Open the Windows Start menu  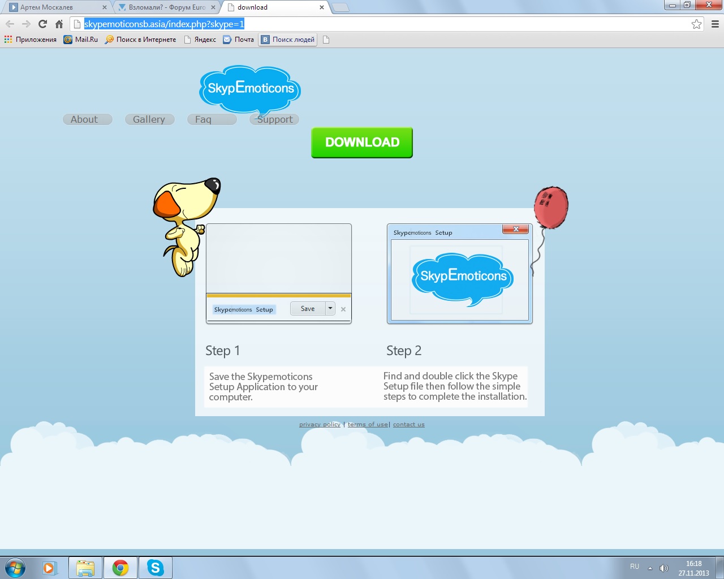tap(15, 567)
